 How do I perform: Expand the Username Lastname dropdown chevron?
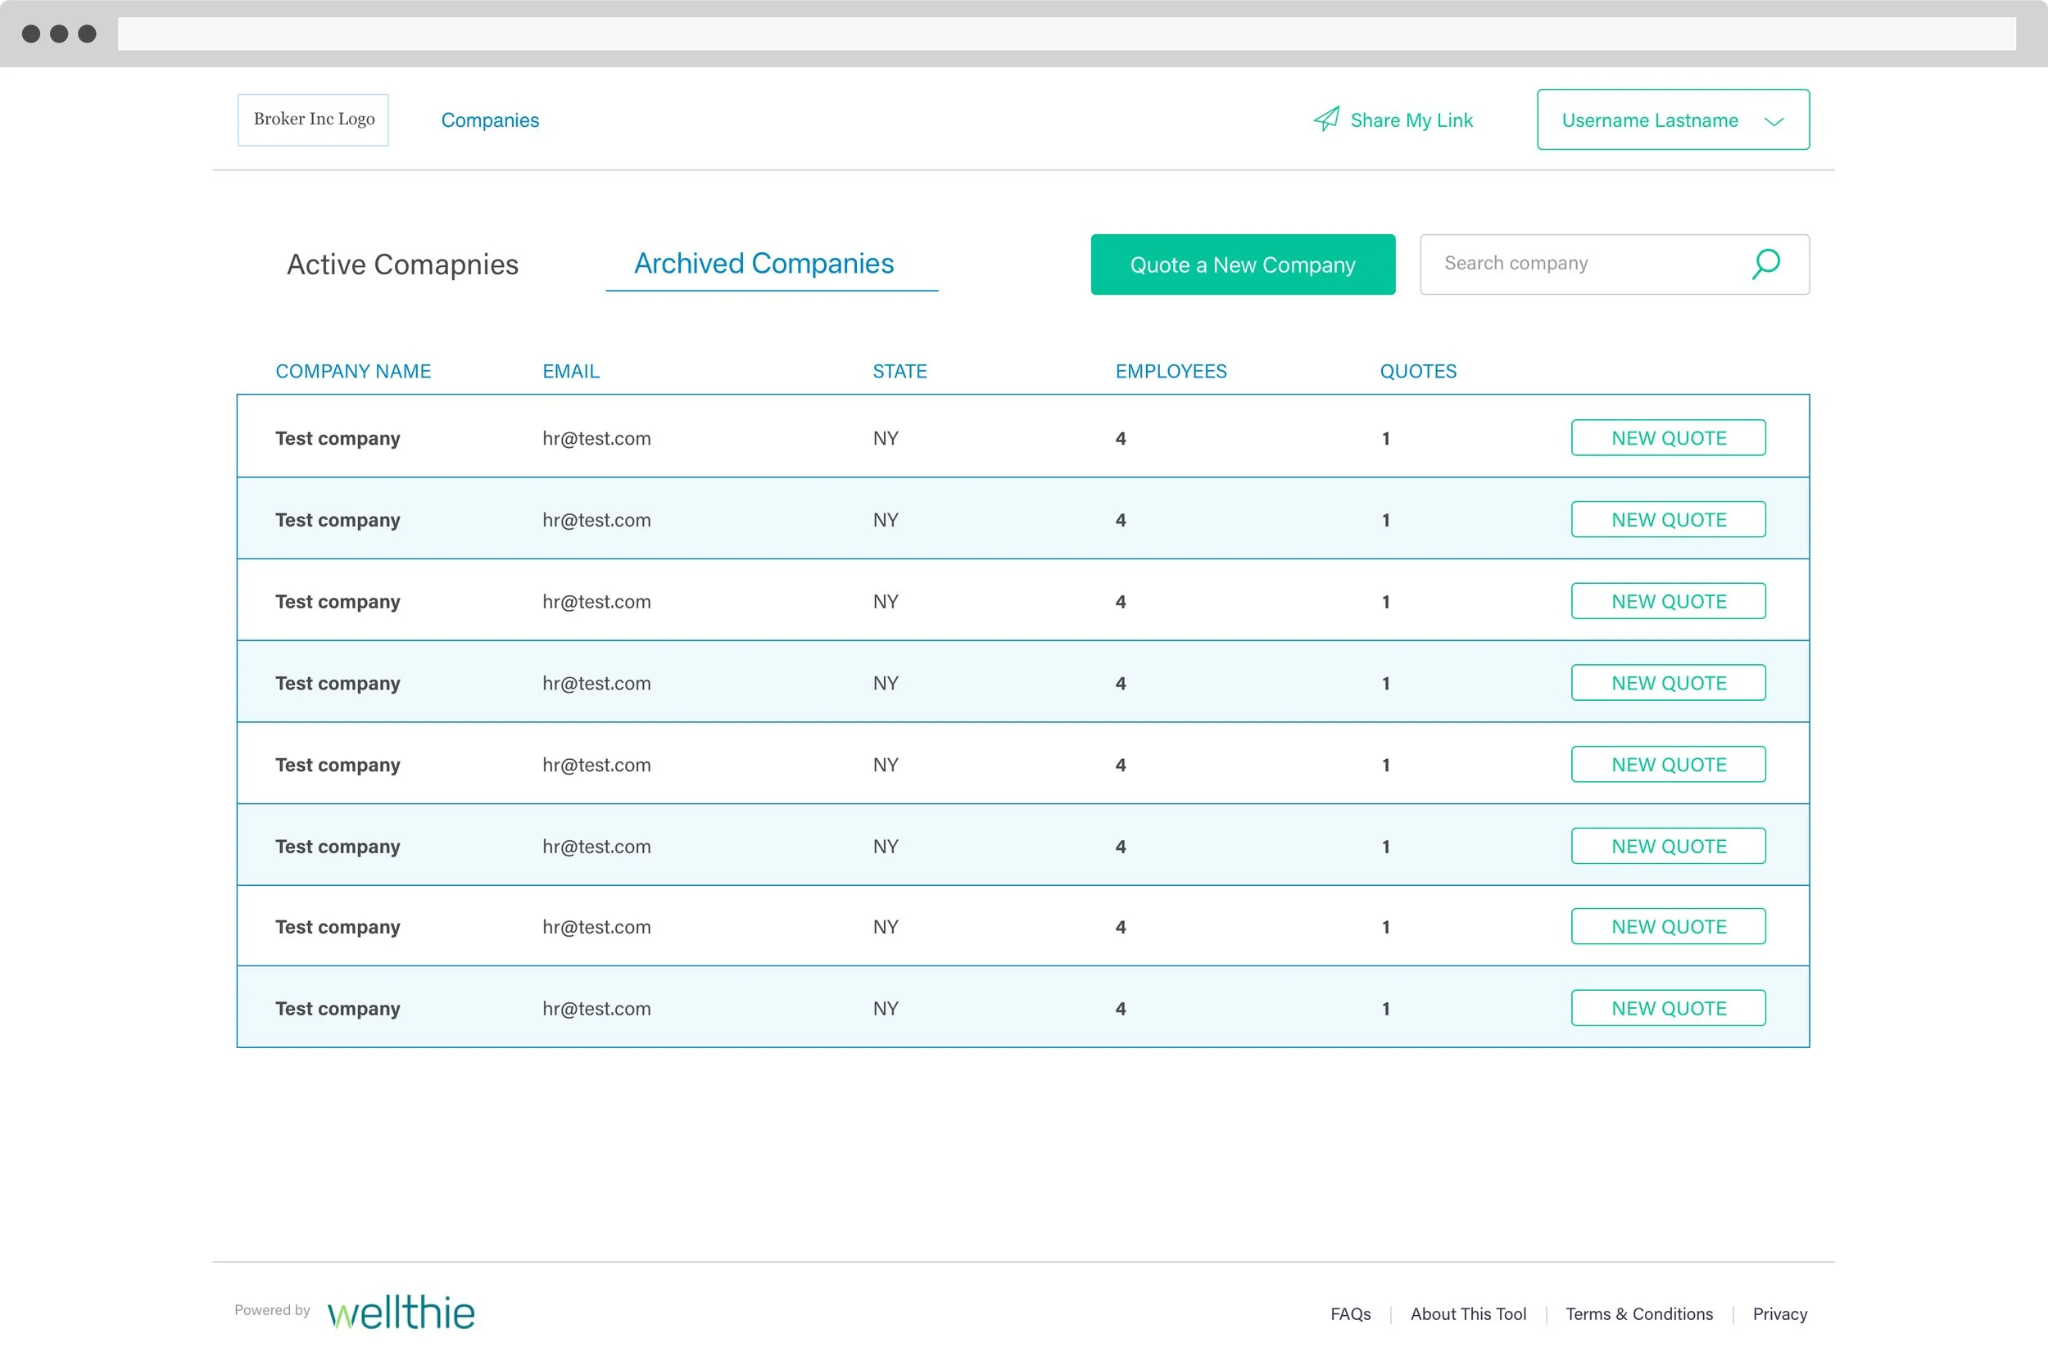tap(1774, 121)
